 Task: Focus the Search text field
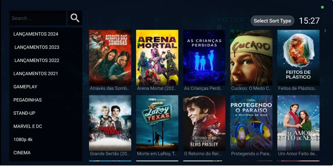[x=38, y=18]
